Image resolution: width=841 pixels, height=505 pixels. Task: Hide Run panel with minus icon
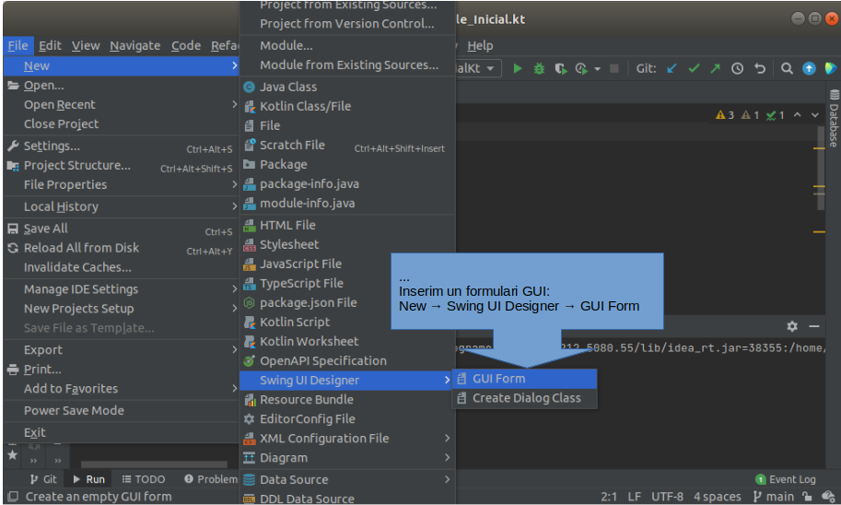[x=814, y=325]
